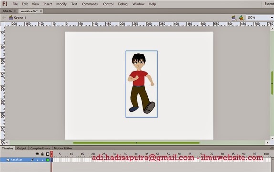274x172 pixels.
Task: Click frame 10 on the timeline ruler
Action: [x=71, y=154]
